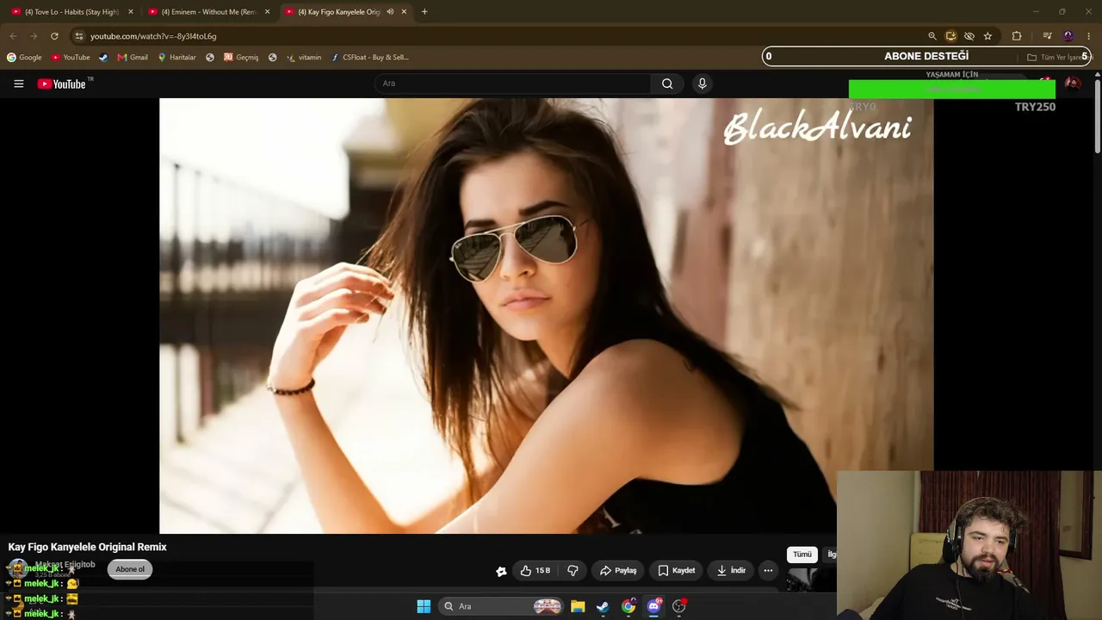Dislike the video with thumbs down

[573, 570]
